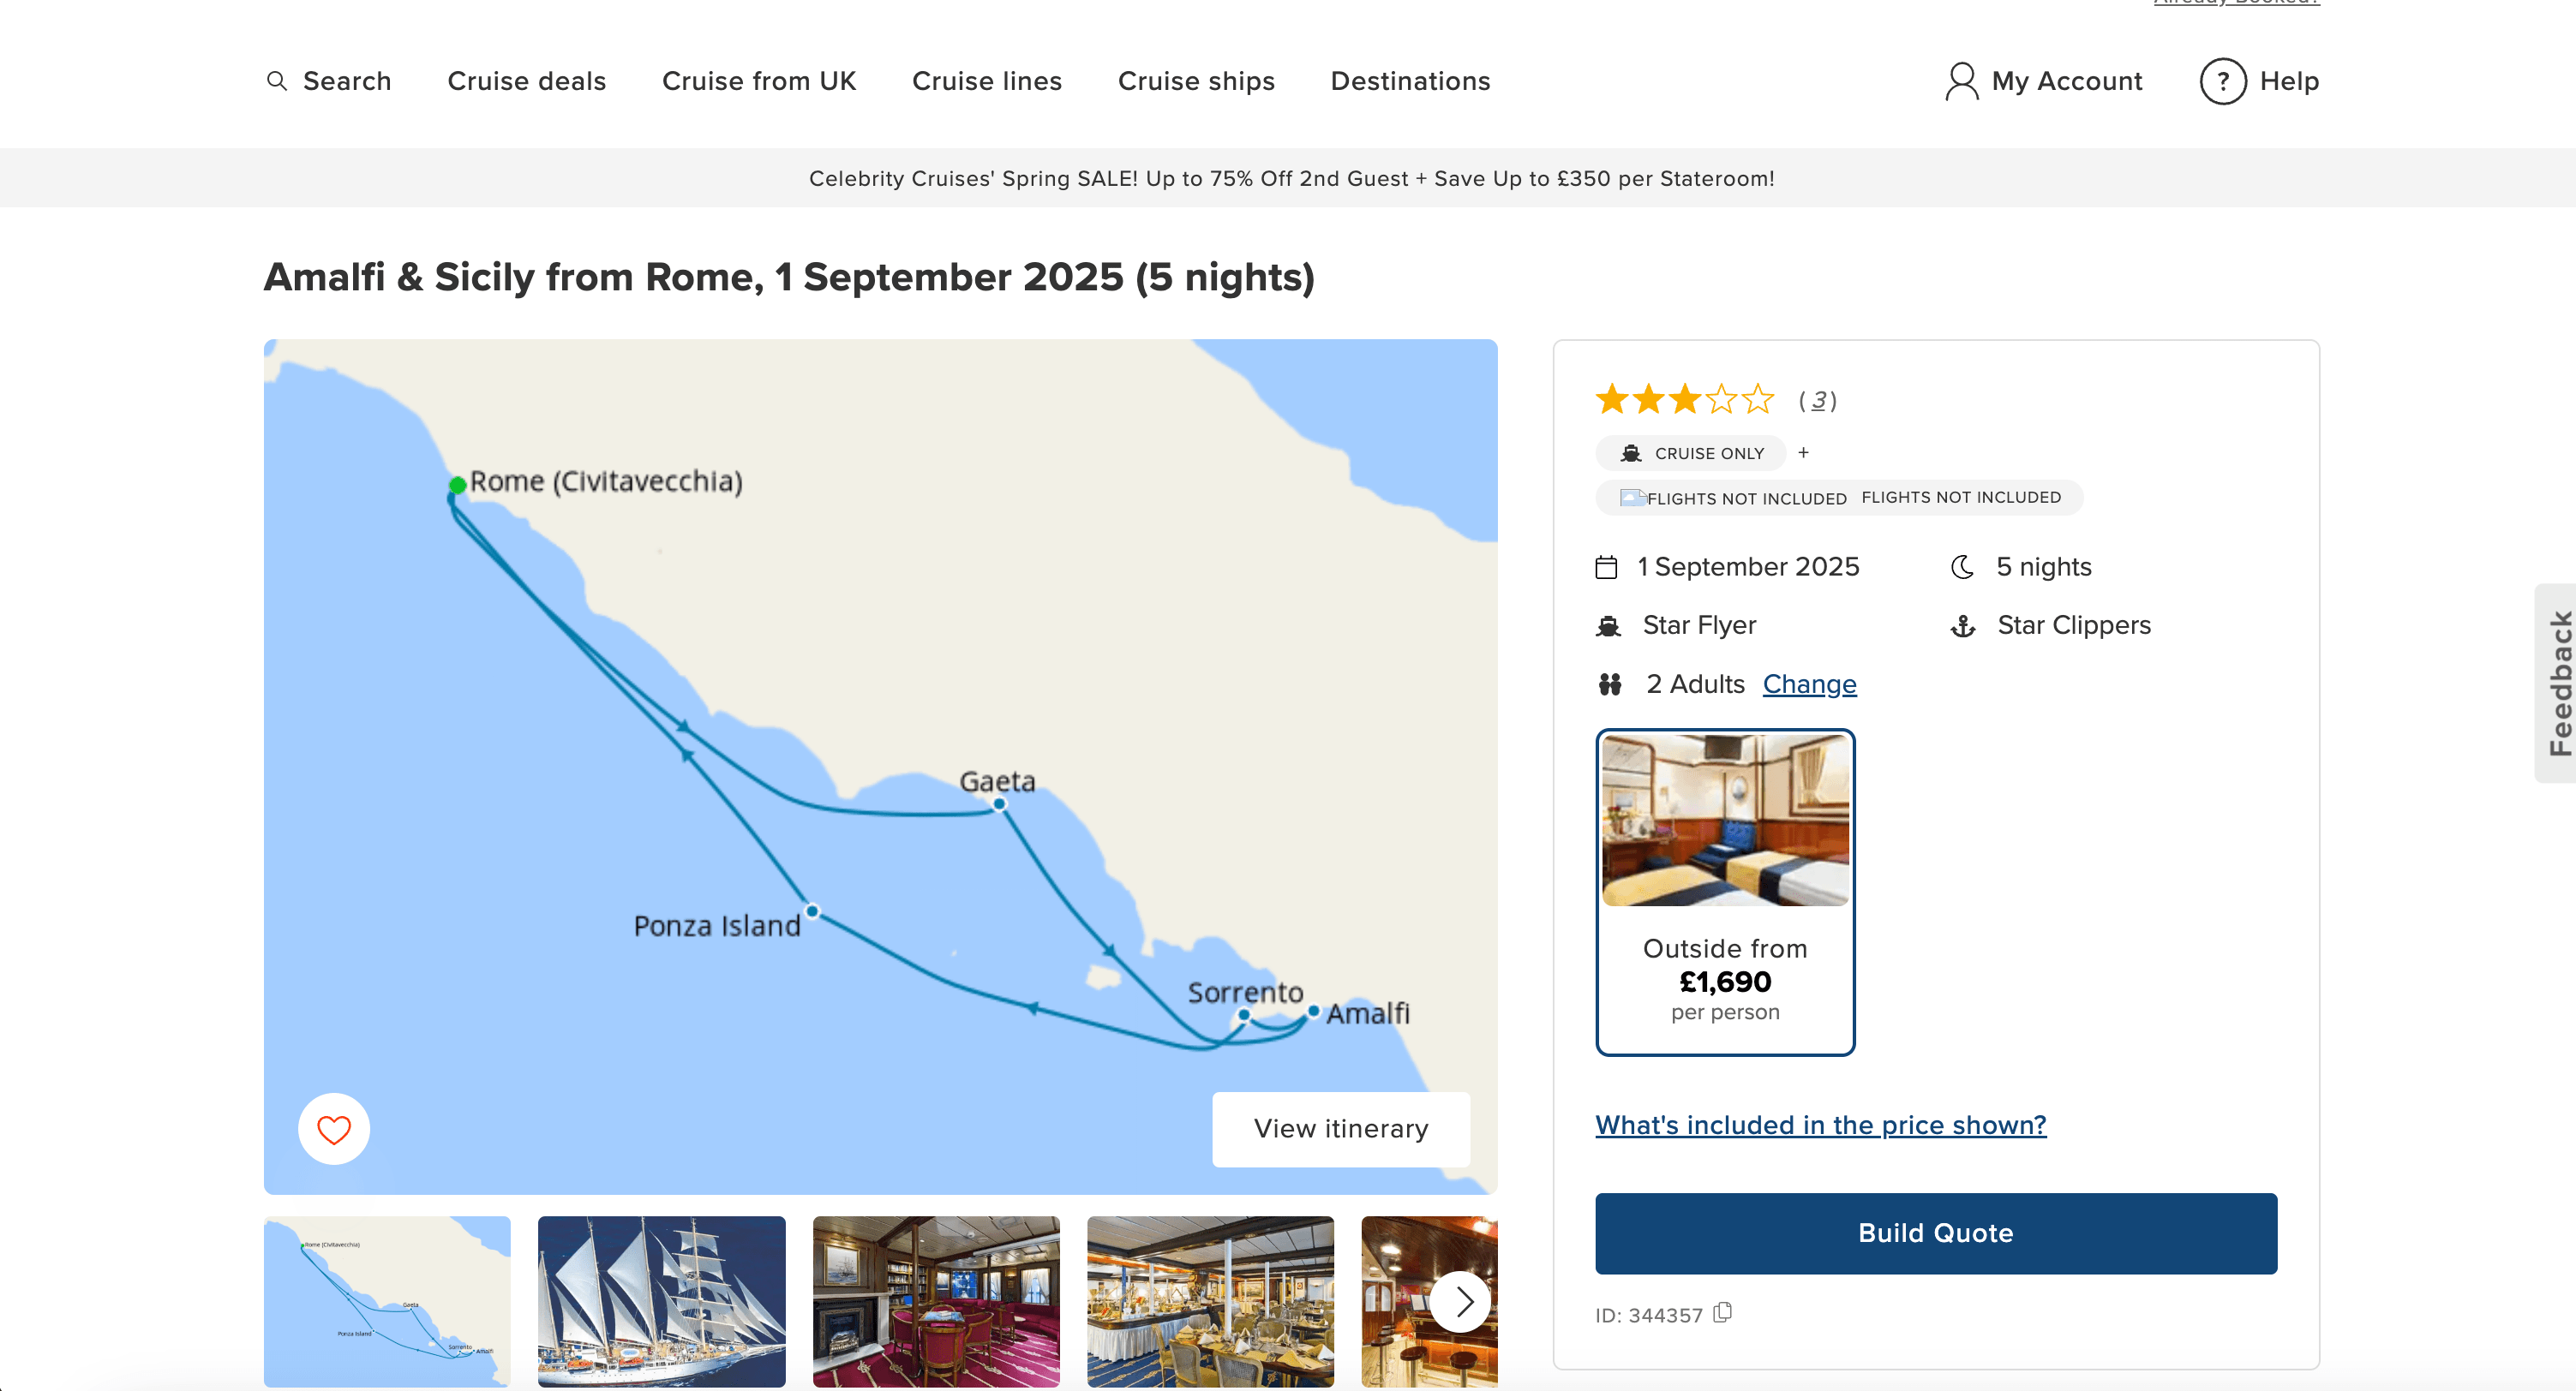Open What's included in the price shown link
This screenshot has height=1391, width=2576.
click(1820, 1125)
